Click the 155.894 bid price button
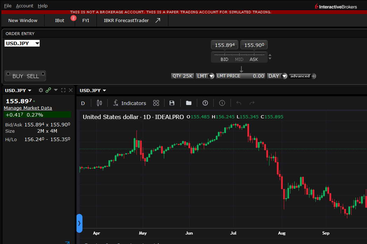367x244 pixels. [x=225, y=45]
